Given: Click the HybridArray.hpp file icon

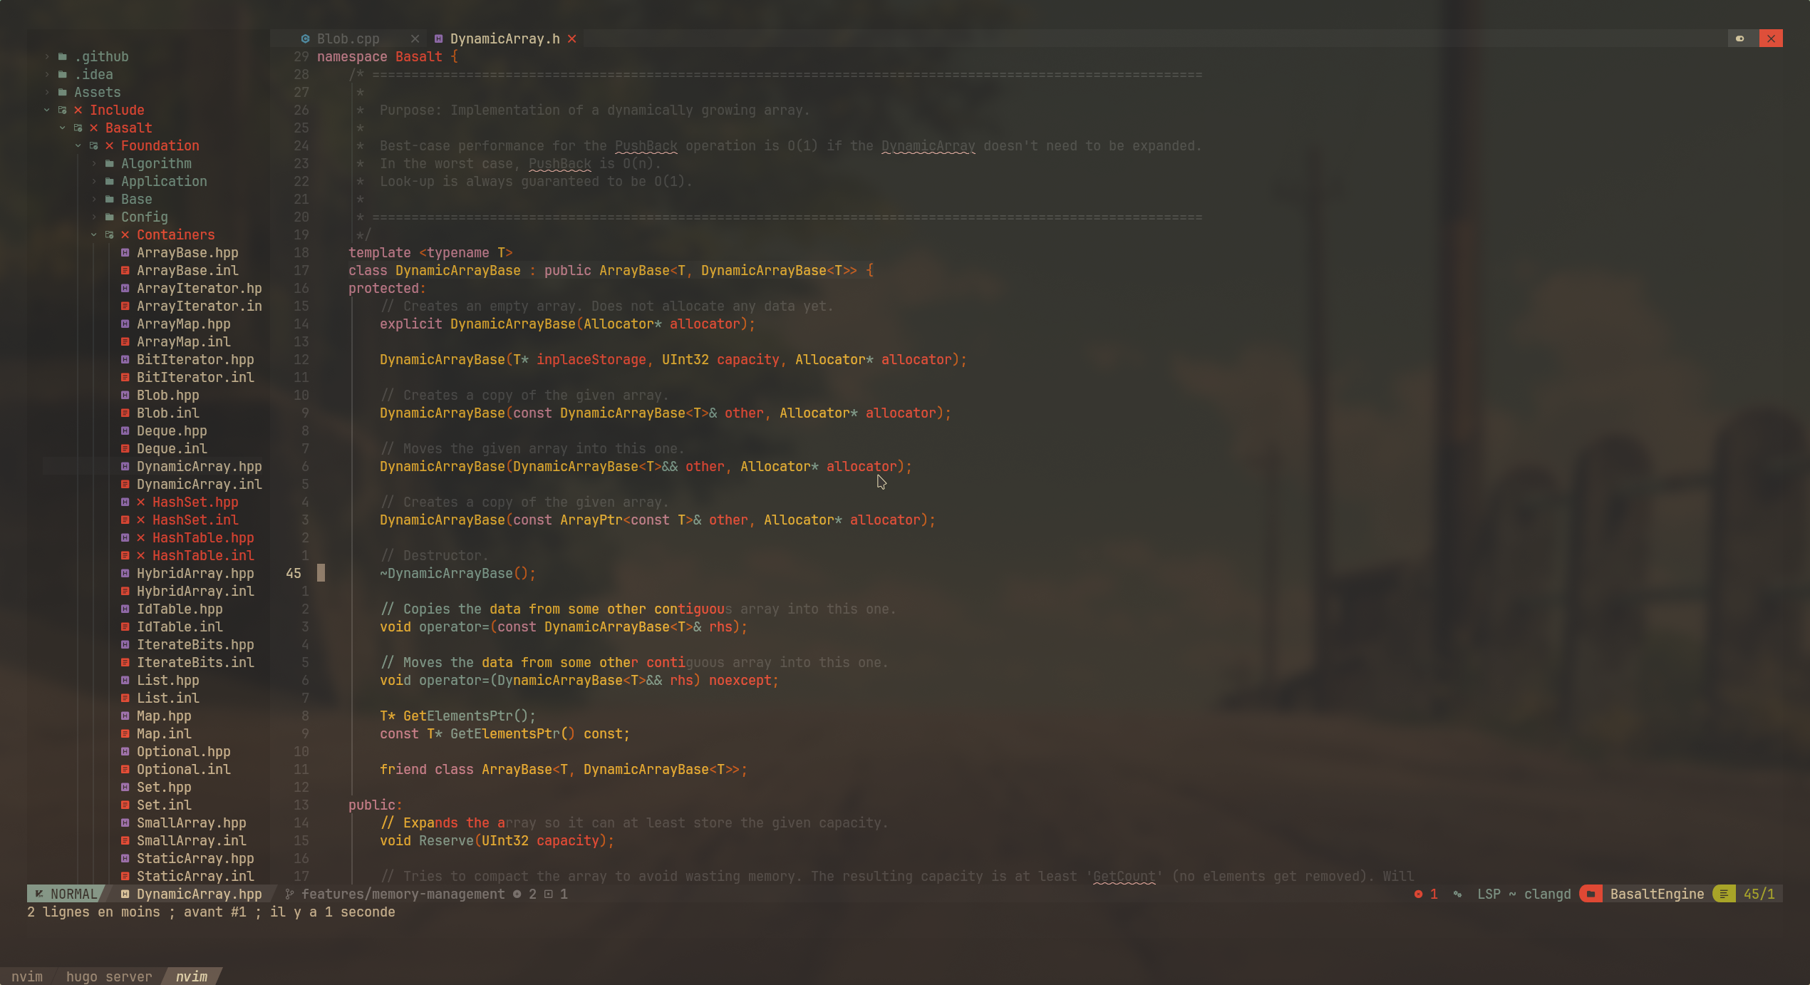Looking at the screenshot, I should tap(125, 573).
